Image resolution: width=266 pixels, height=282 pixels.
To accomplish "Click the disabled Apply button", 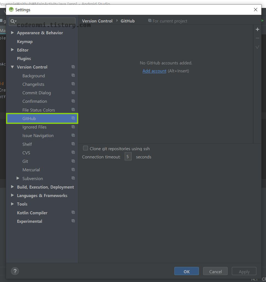I will [244, 271].
